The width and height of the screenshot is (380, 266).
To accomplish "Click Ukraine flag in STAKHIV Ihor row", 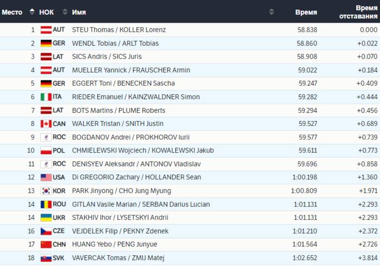I will pos(46,218).
